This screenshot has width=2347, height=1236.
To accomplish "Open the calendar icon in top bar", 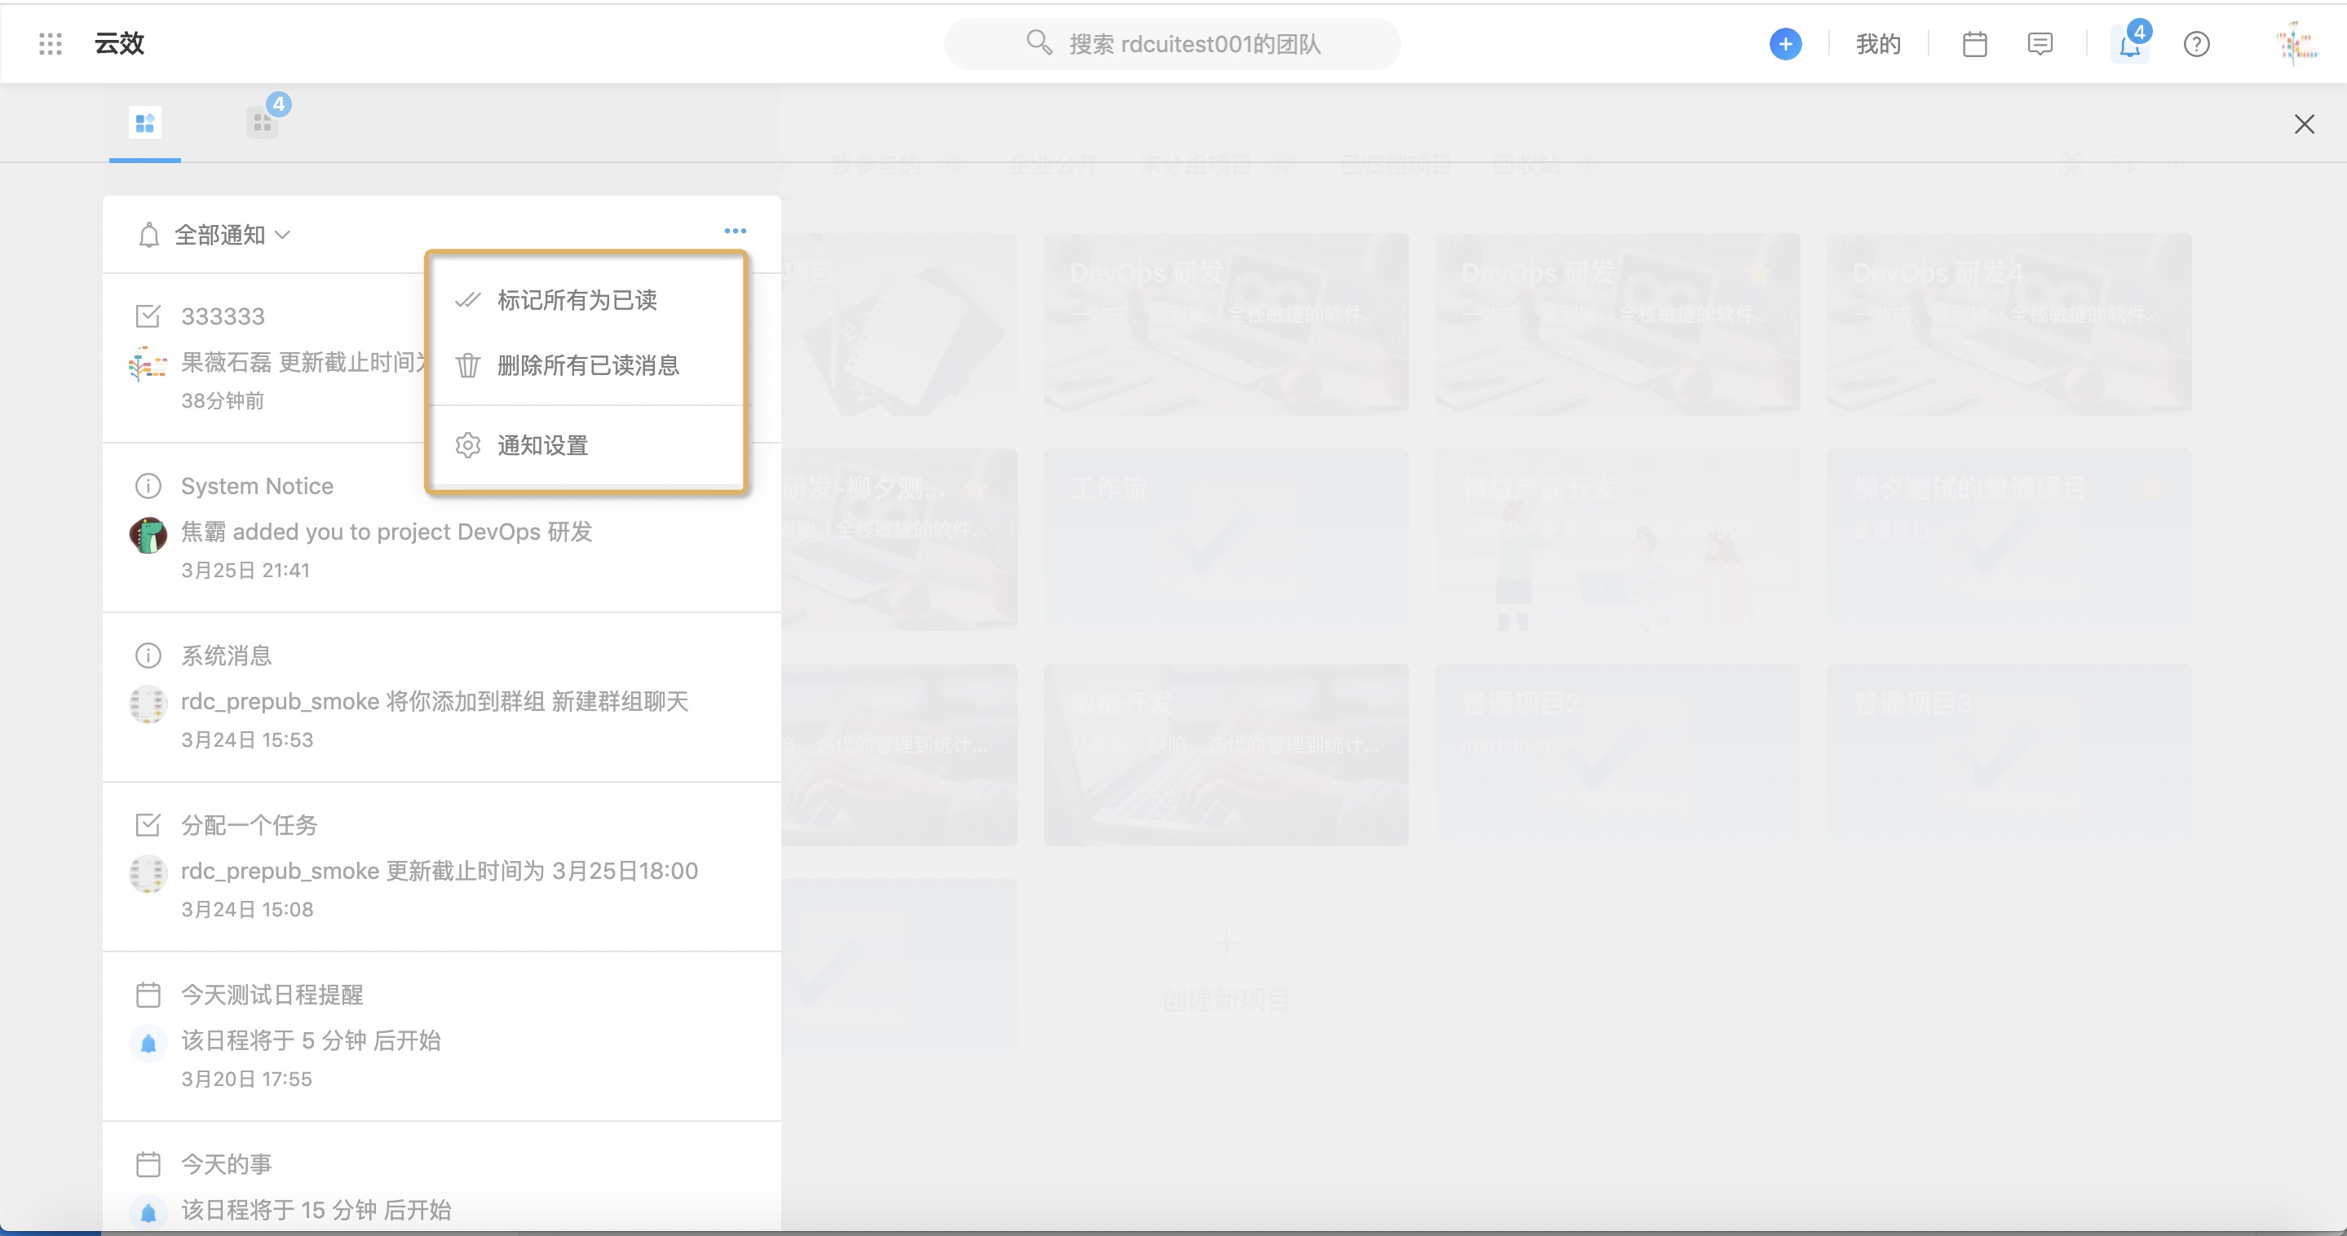I will pyautogui.click(x=1974, y=44).
